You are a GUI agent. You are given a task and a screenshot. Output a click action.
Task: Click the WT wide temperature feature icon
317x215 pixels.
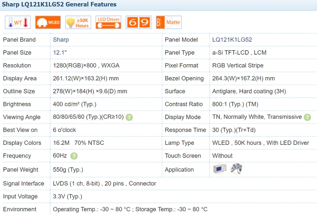[x=18, y=22]
